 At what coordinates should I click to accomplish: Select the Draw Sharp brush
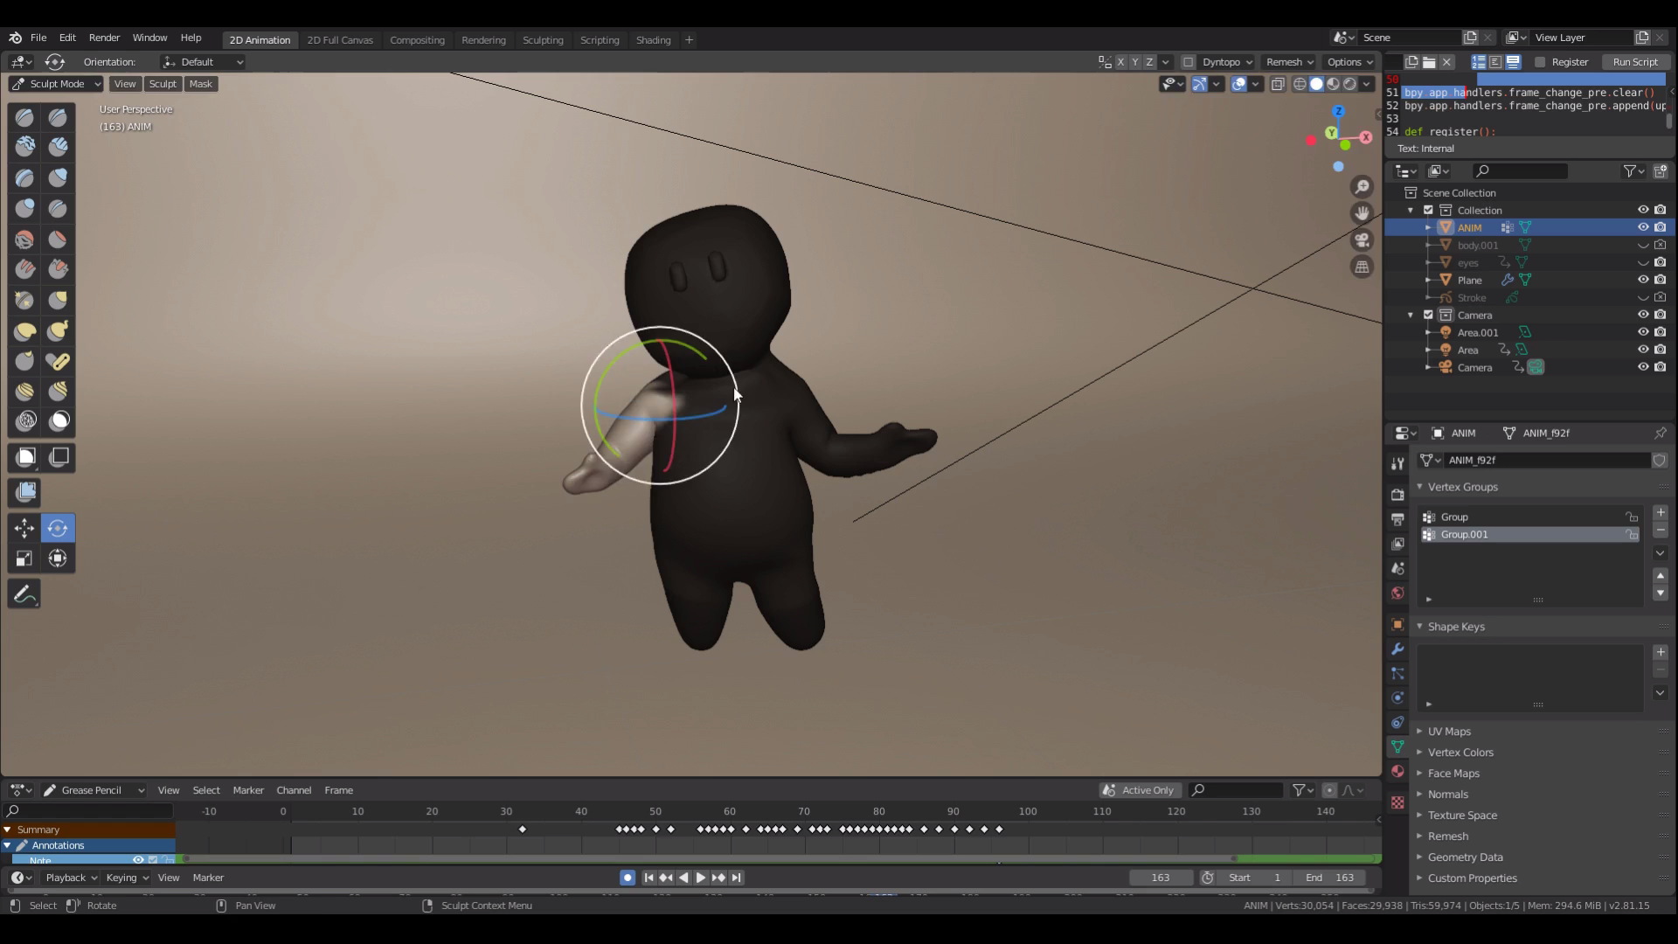pos(58,117)
